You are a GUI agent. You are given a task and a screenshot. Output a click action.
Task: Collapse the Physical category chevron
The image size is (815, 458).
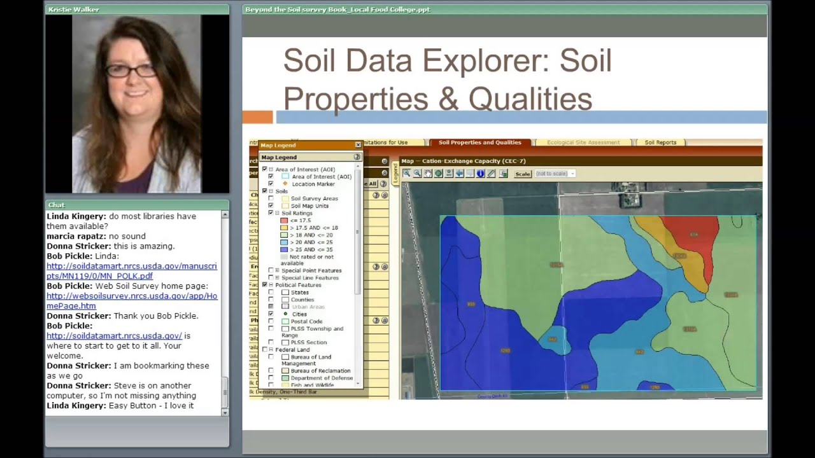pos(385,321)
